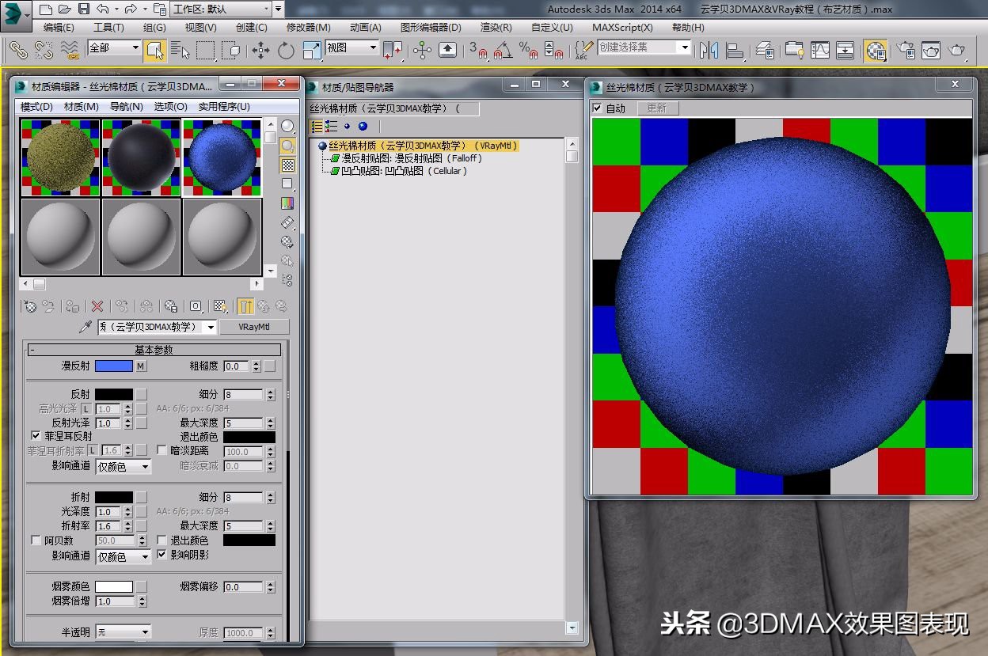Click the red X Reset Map icon
The width and height of the screenshot is (988, 656).
click(x=98, y=306)
